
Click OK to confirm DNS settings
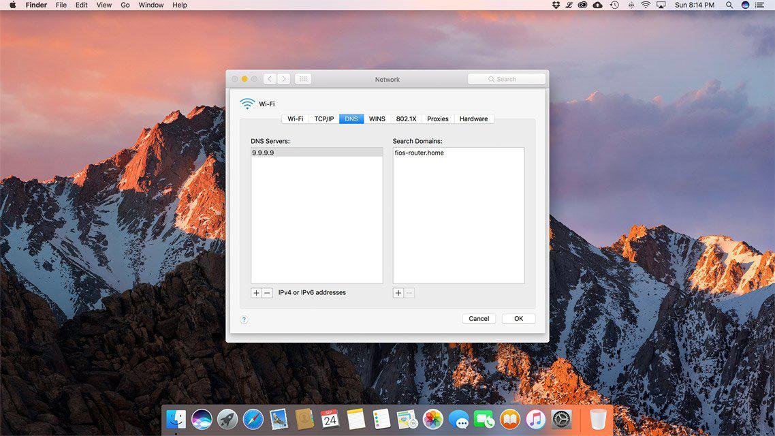coord(518,319)
